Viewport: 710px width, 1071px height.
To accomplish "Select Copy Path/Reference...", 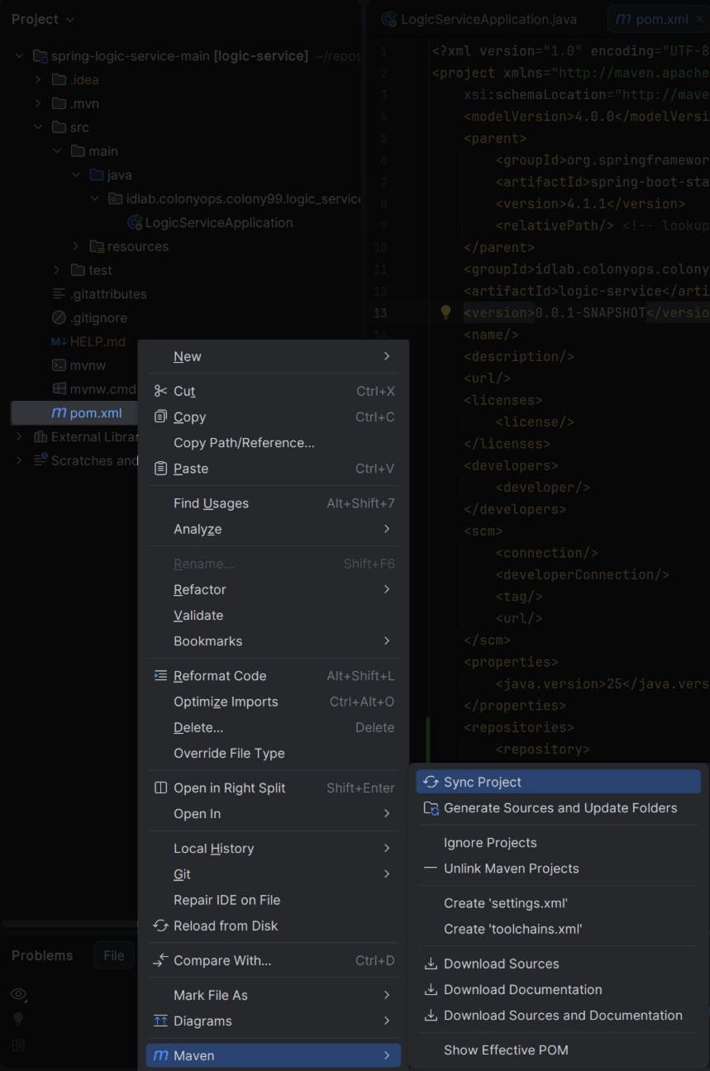I will [x=274, y=443].
